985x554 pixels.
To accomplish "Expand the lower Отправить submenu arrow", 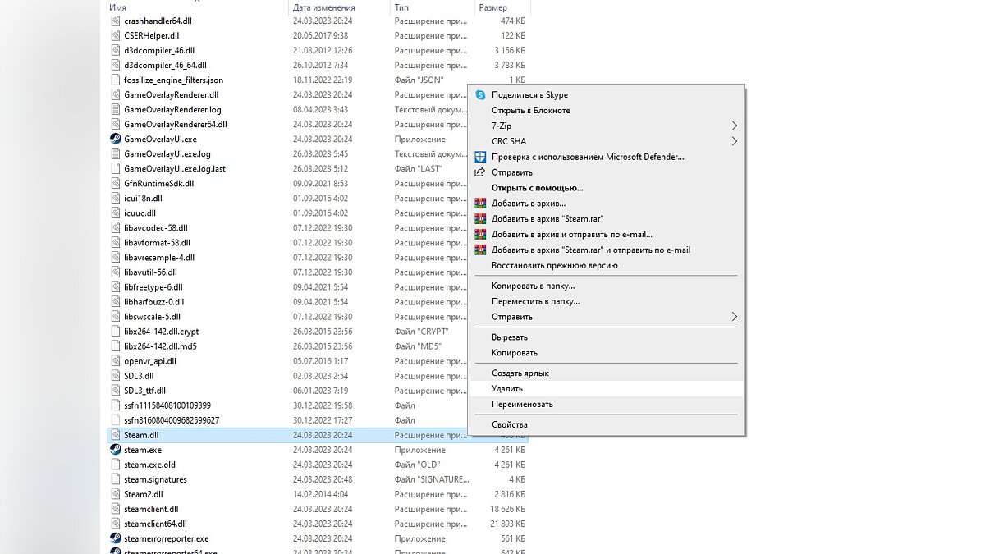I will click(734, 317).
